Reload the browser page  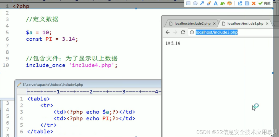183,32
